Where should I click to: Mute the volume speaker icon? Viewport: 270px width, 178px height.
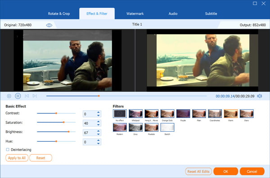[259, 96]
